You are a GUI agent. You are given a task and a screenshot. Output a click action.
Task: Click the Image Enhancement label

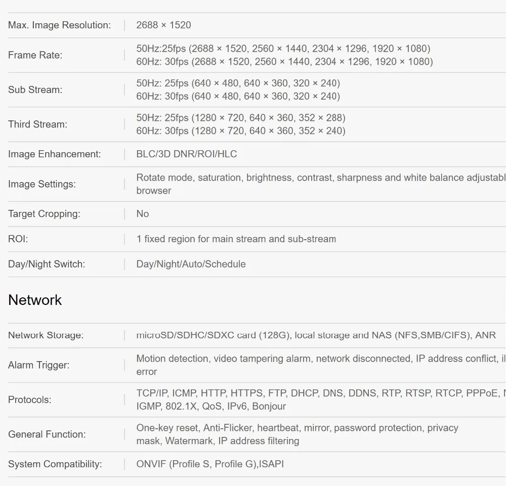pyautogui.click(x=55, y=154)
